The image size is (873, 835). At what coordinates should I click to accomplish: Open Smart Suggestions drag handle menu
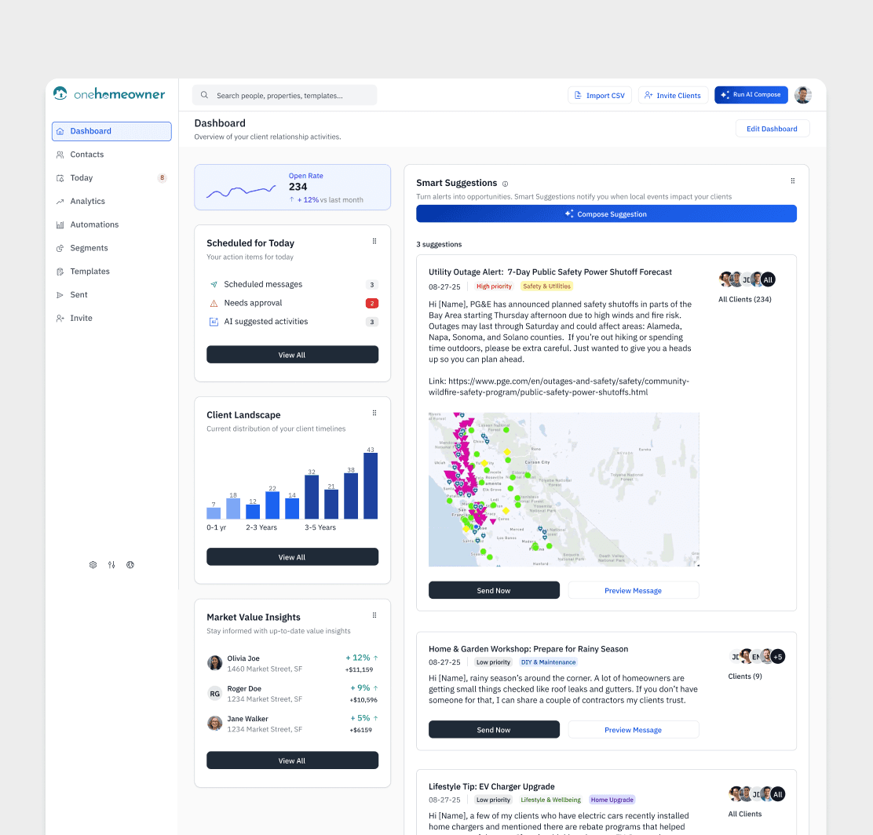click(x=792, y=181)
